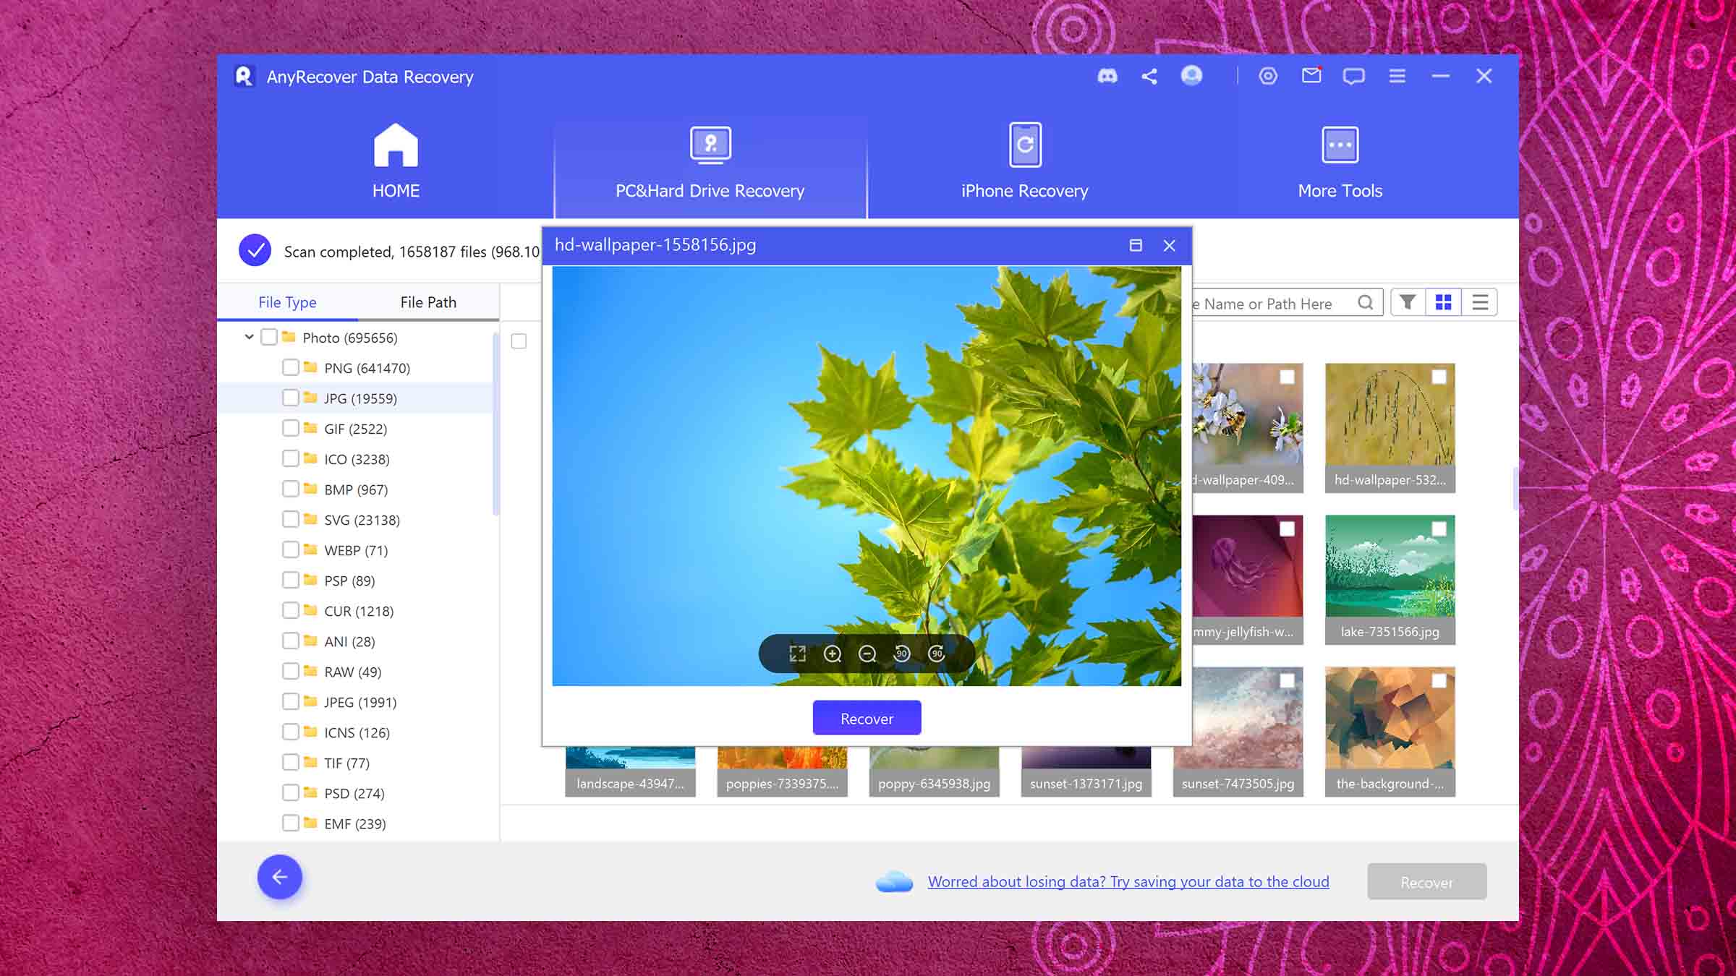
Task: Zoom in on the preview image
Action: (833, 654)
